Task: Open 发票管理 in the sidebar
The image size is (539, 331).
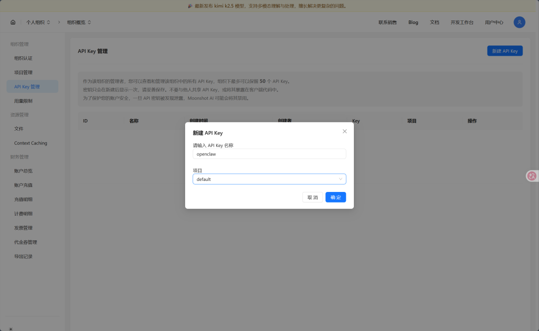Action: [x=32, y=228]
